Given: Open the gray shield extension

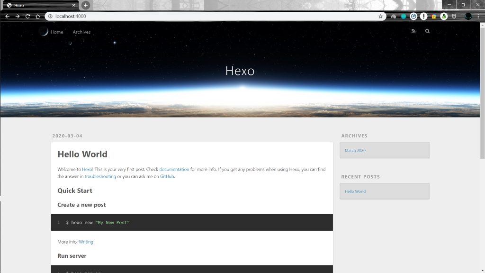Looking at the screenshot, I should pyautogui.click(x=454, y=17).
